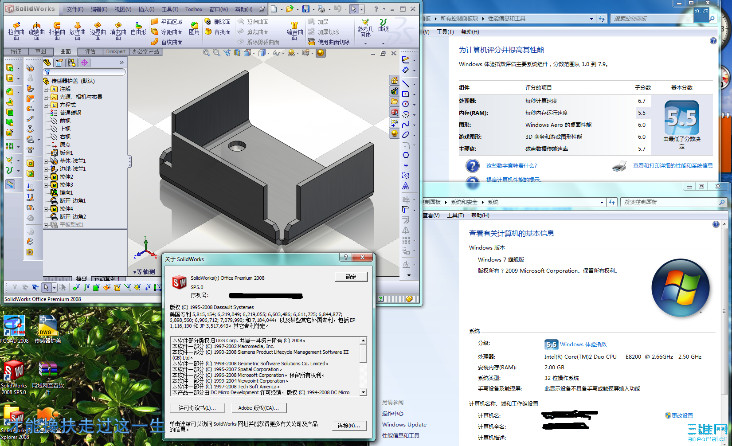
Task: Click the Adobe 版权(CA)... button
Action: pyautogui.click(x=258, y=408)
